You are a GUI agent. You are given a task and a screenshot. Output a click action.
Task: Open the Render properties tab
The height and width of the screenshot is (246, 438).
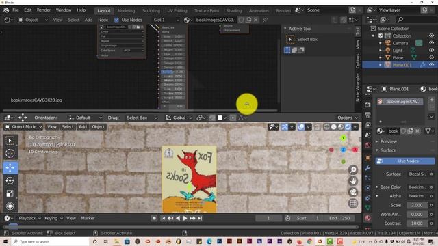point(368,105)
